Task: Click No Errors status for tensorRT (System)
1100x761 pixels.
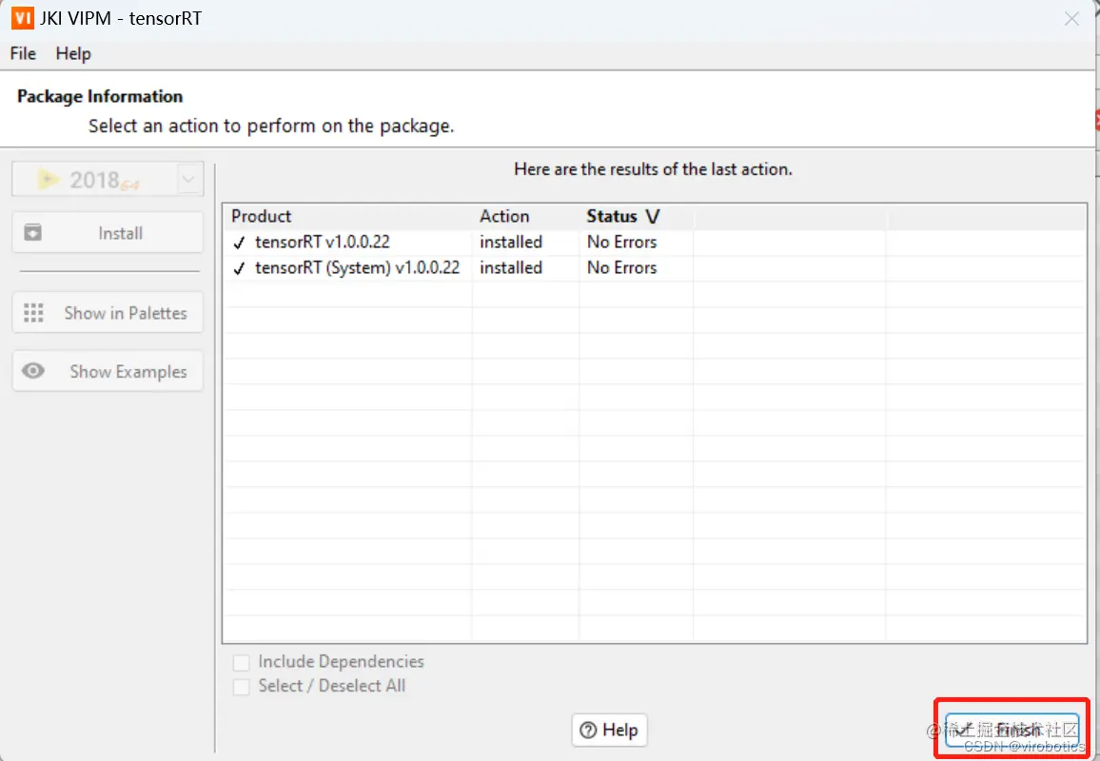Action: pos(622,268)
